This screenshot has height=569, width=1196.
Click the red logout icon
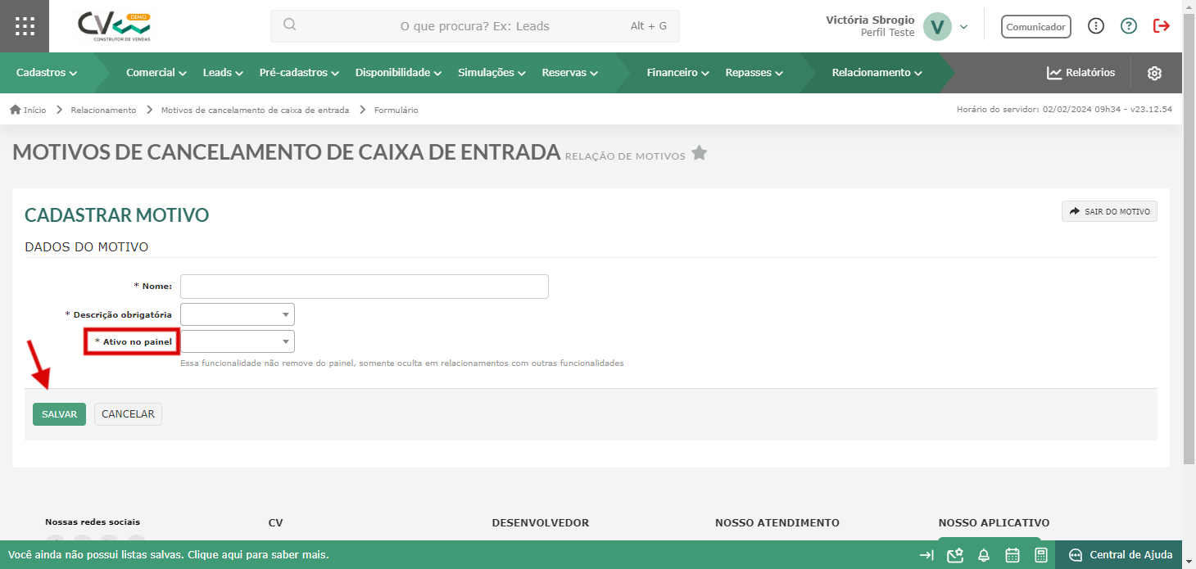coord(1162,26)
